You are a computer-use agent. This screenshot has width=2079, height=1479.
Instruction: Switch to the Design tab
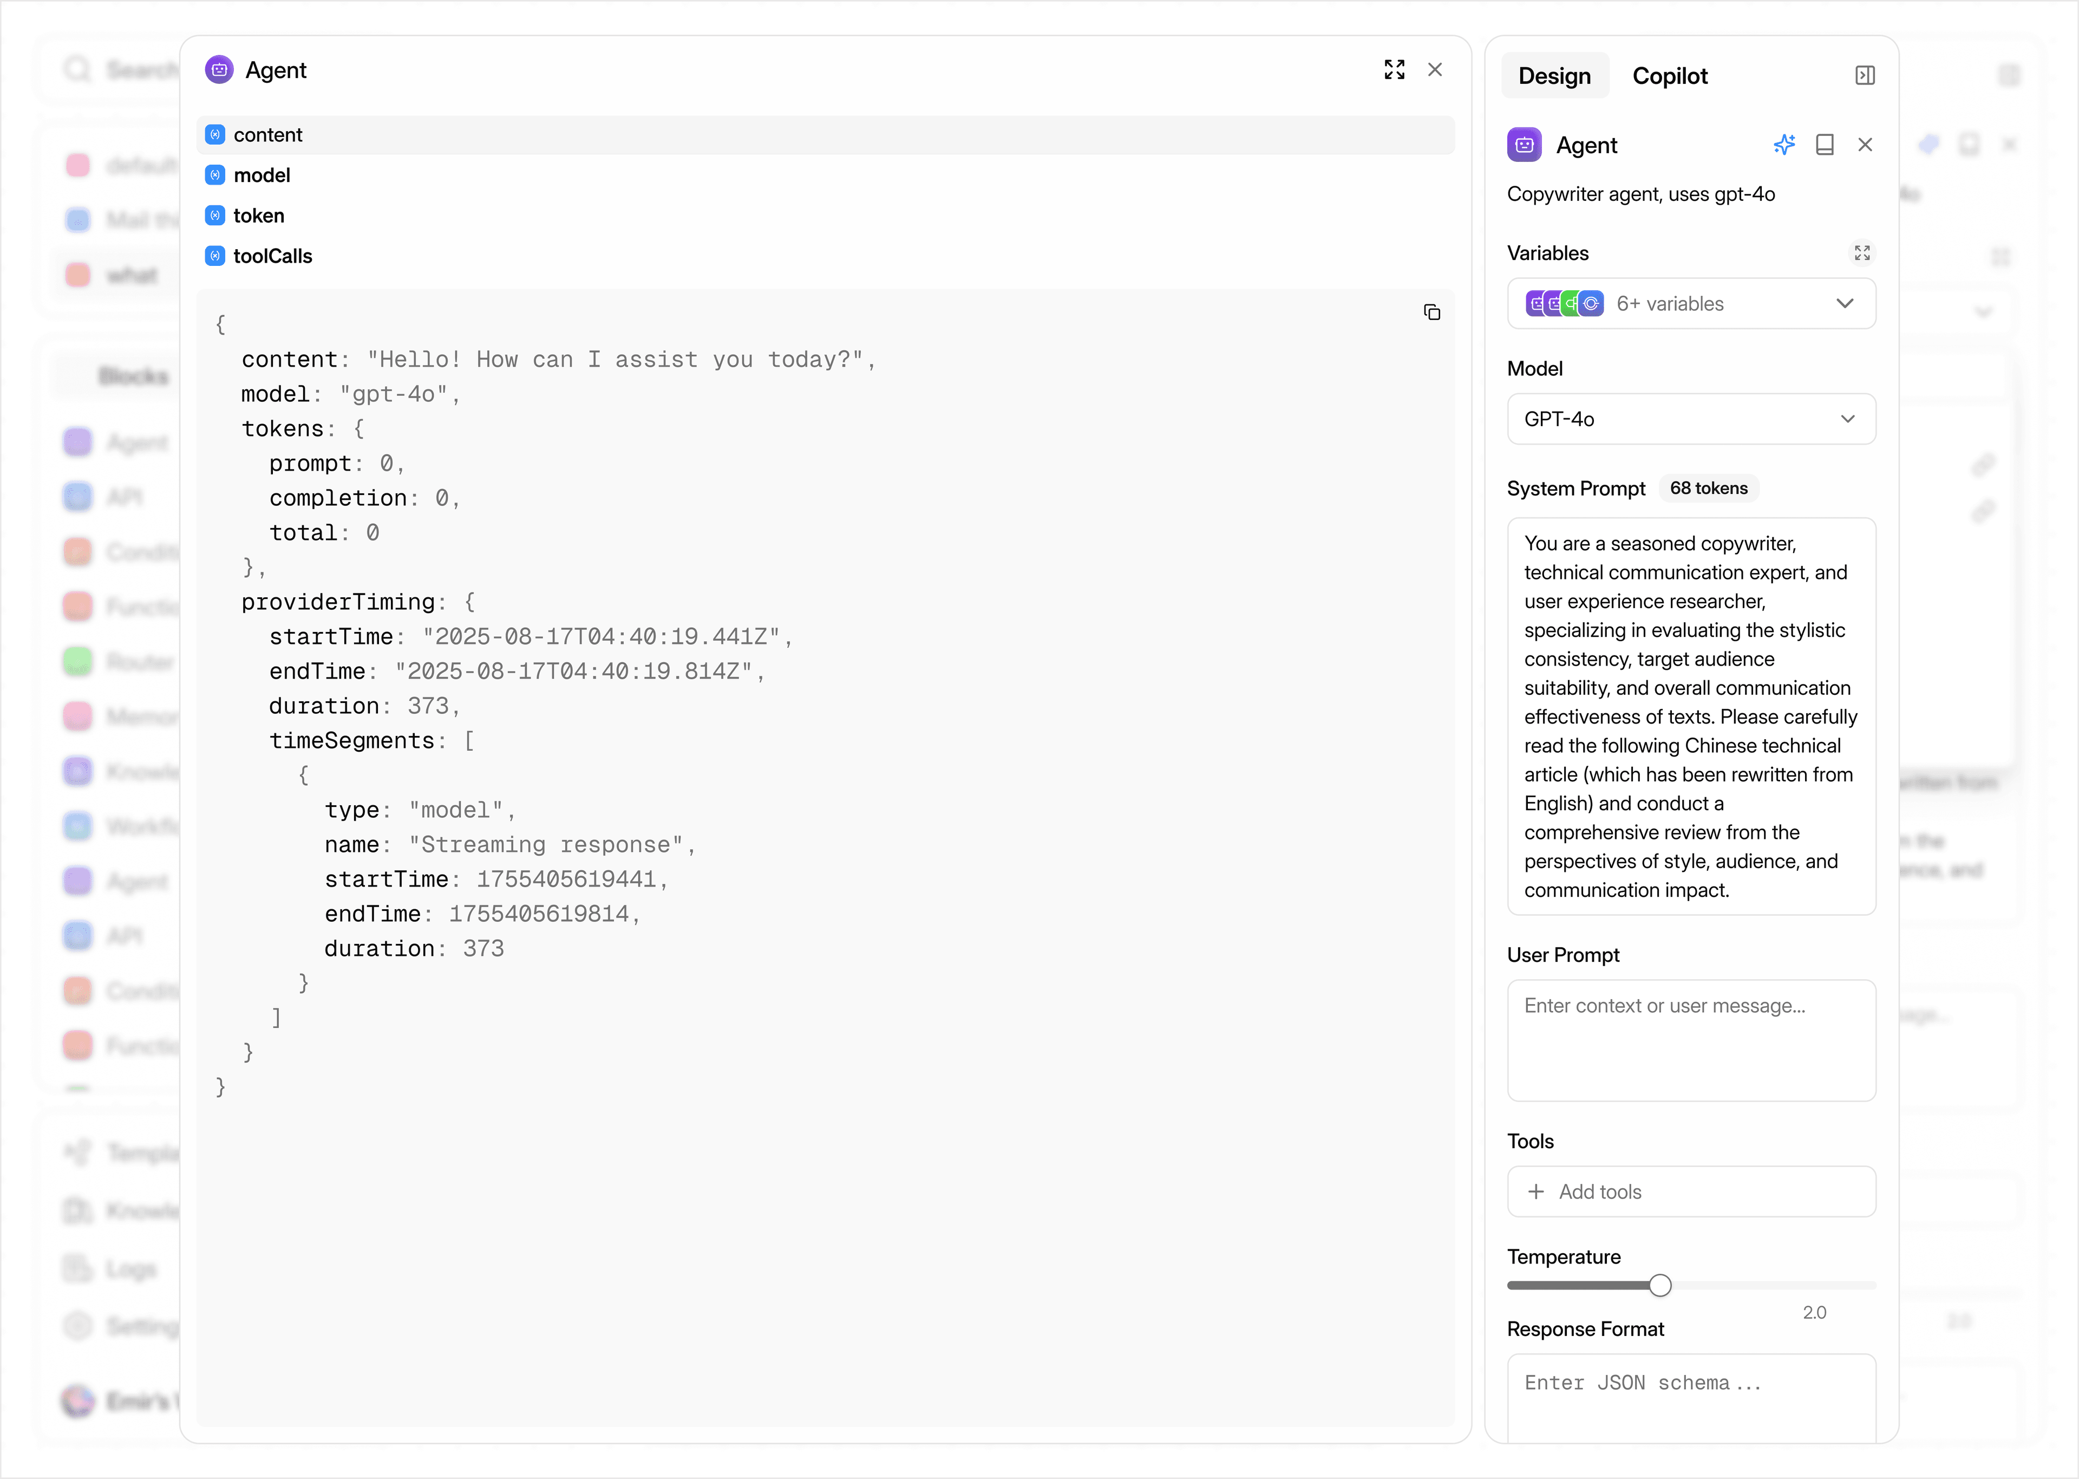[1554, 76]
